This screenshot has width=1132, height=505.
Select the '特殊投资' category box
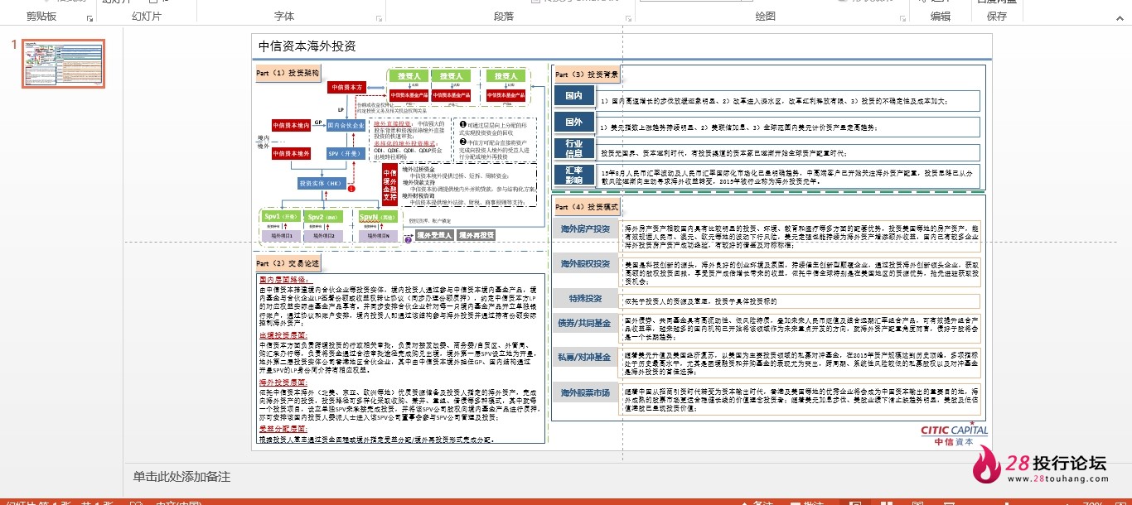(585, 299)
